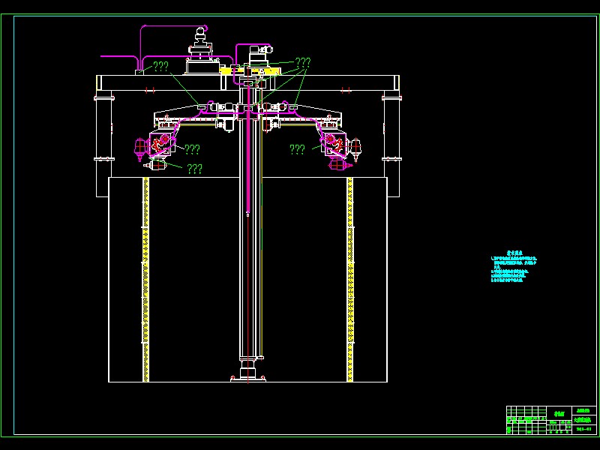This screenshot has height=450, width=600.
Task: Select the cyan technical notes text block
Action: click(514, 266)
